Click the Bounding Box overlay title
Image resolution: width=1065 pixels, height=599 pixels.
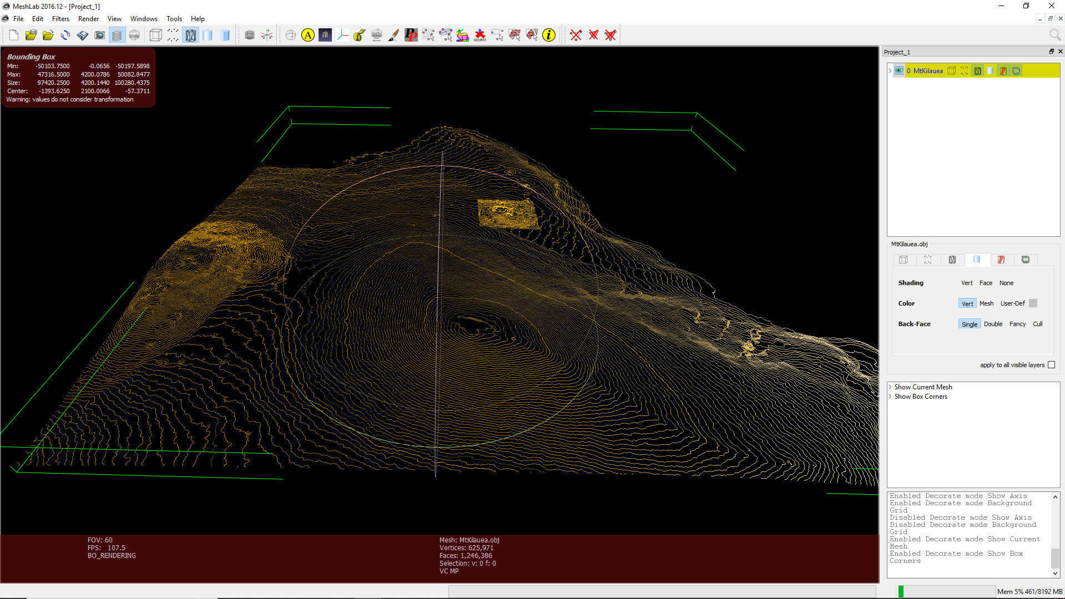[x=31, y=57]
